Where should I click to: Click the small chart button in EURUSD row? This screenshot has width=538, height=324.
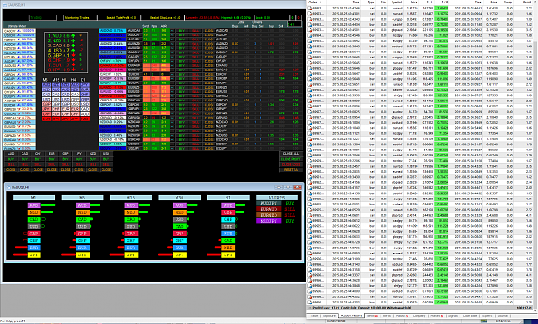172,92
